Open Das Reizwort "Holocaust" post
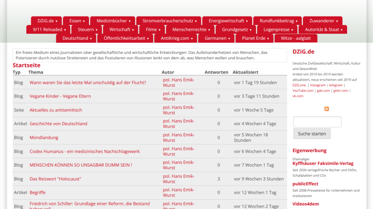The width and height of the screenshot is (373, 209). [x=55, y=179]
